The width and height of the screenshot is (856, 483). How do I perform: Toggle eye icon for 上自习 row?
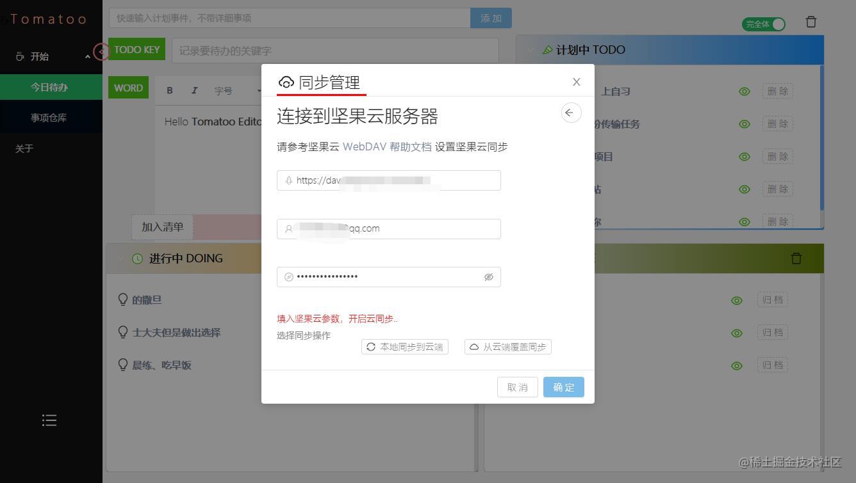(x=745, y=91)
